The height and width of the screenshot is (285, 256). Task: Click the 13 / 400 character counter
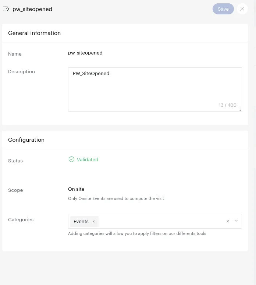[x=228, y=105]
